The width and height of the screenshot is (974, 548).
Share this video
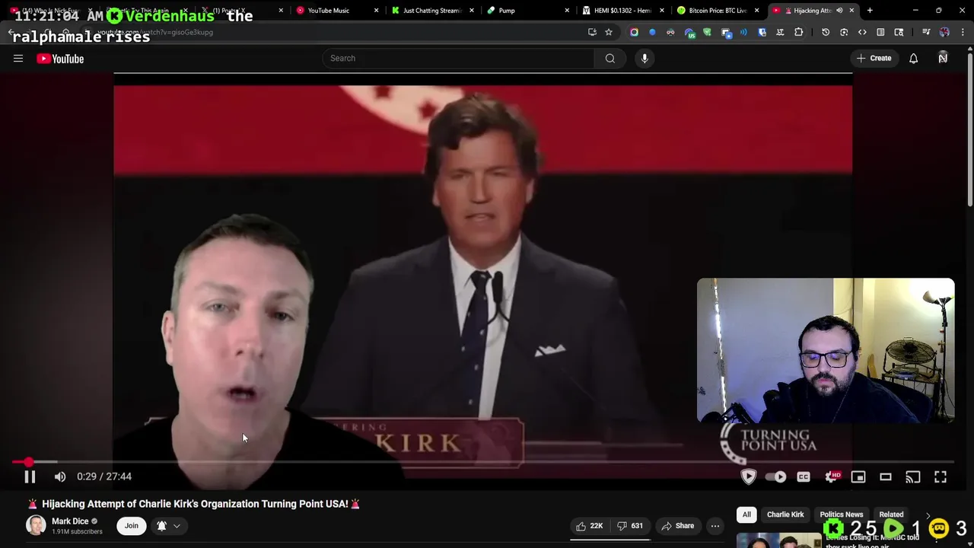point(677,526)
